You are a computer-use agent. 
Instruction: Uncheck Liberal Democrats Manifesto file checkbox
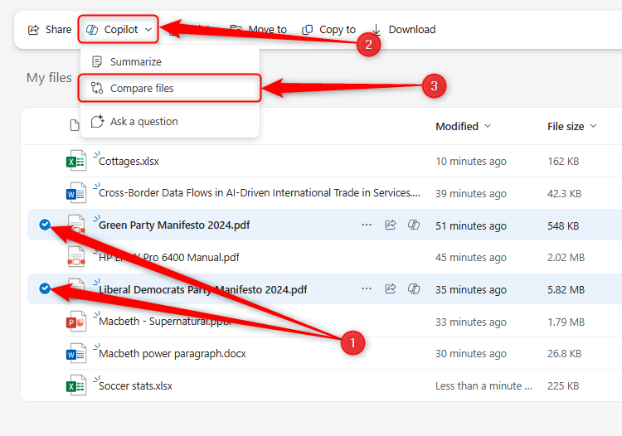pyautogui.click(x=45, y=288)
